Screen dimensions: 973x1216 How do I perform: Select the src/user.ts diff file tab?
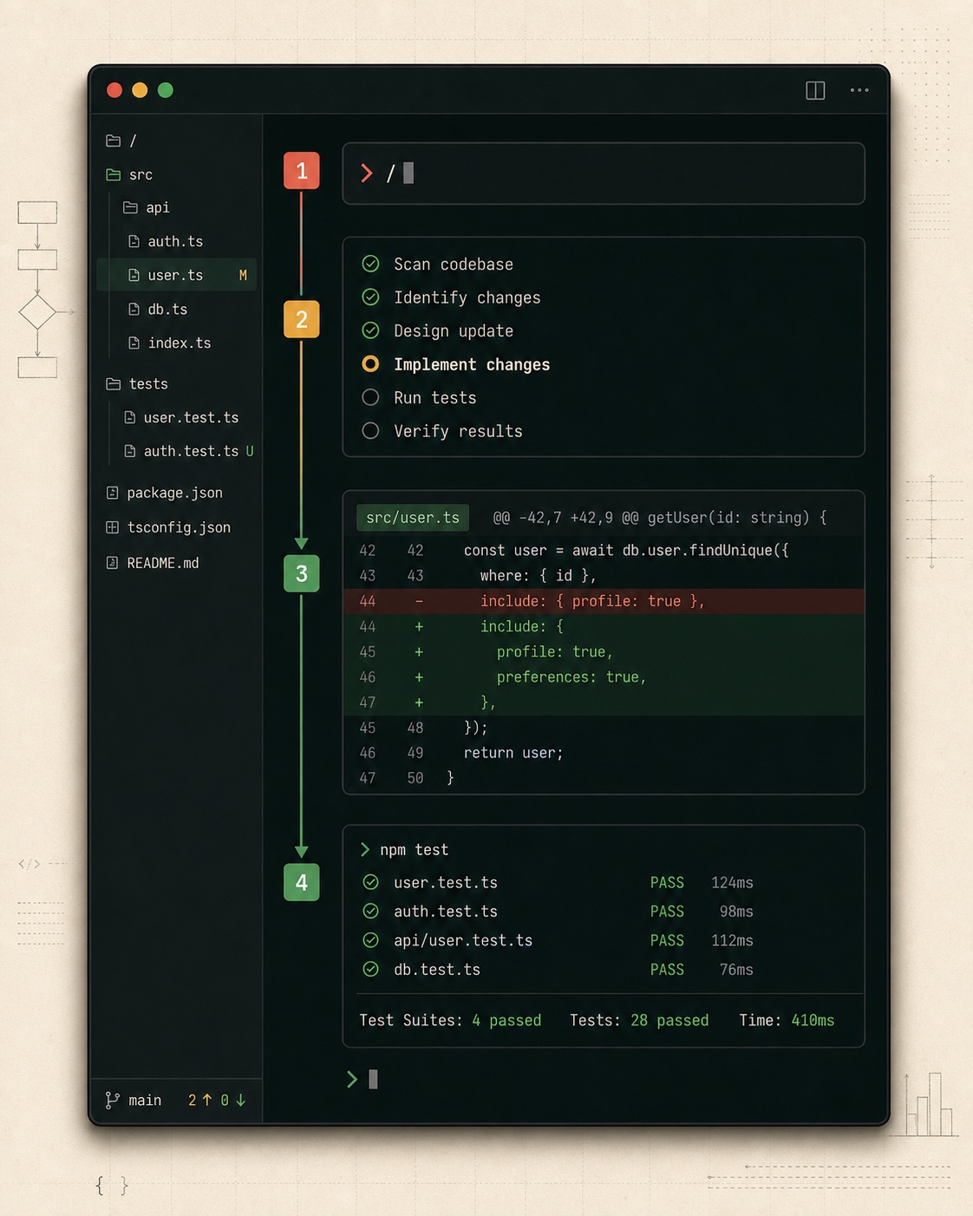click(x=413, y=518)
